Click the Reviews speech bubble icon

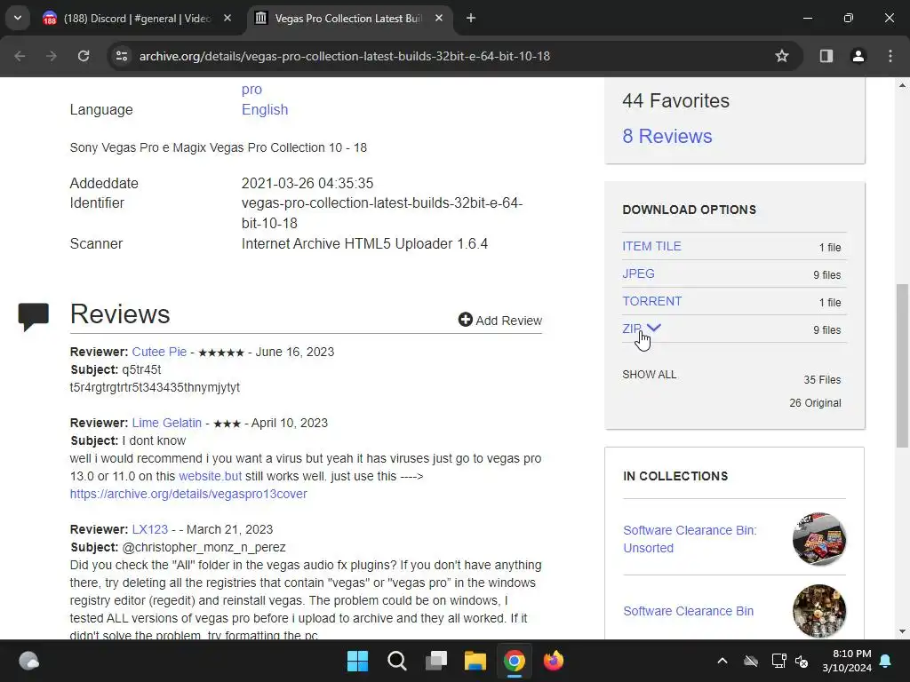(33, 317)
